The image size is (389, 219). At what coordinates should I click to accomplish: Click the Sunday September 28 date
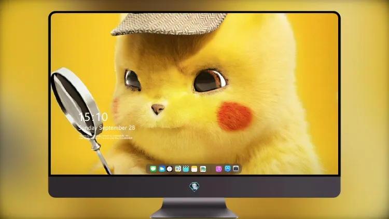point(107,128)
